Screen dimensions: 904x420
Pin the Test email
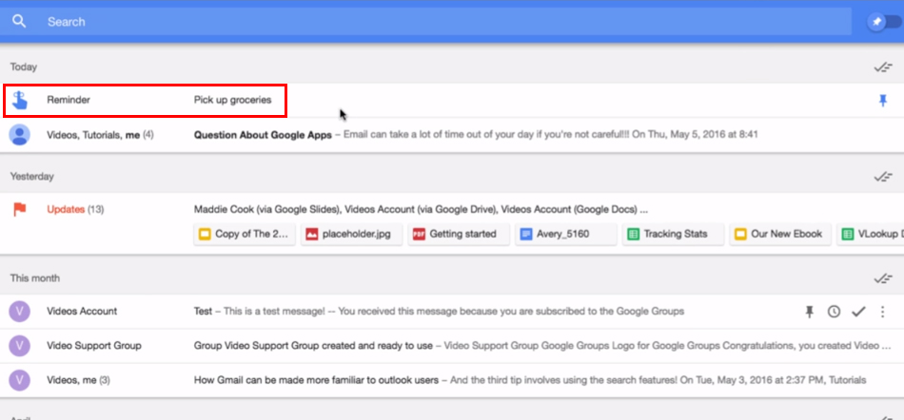click(810, 312)
